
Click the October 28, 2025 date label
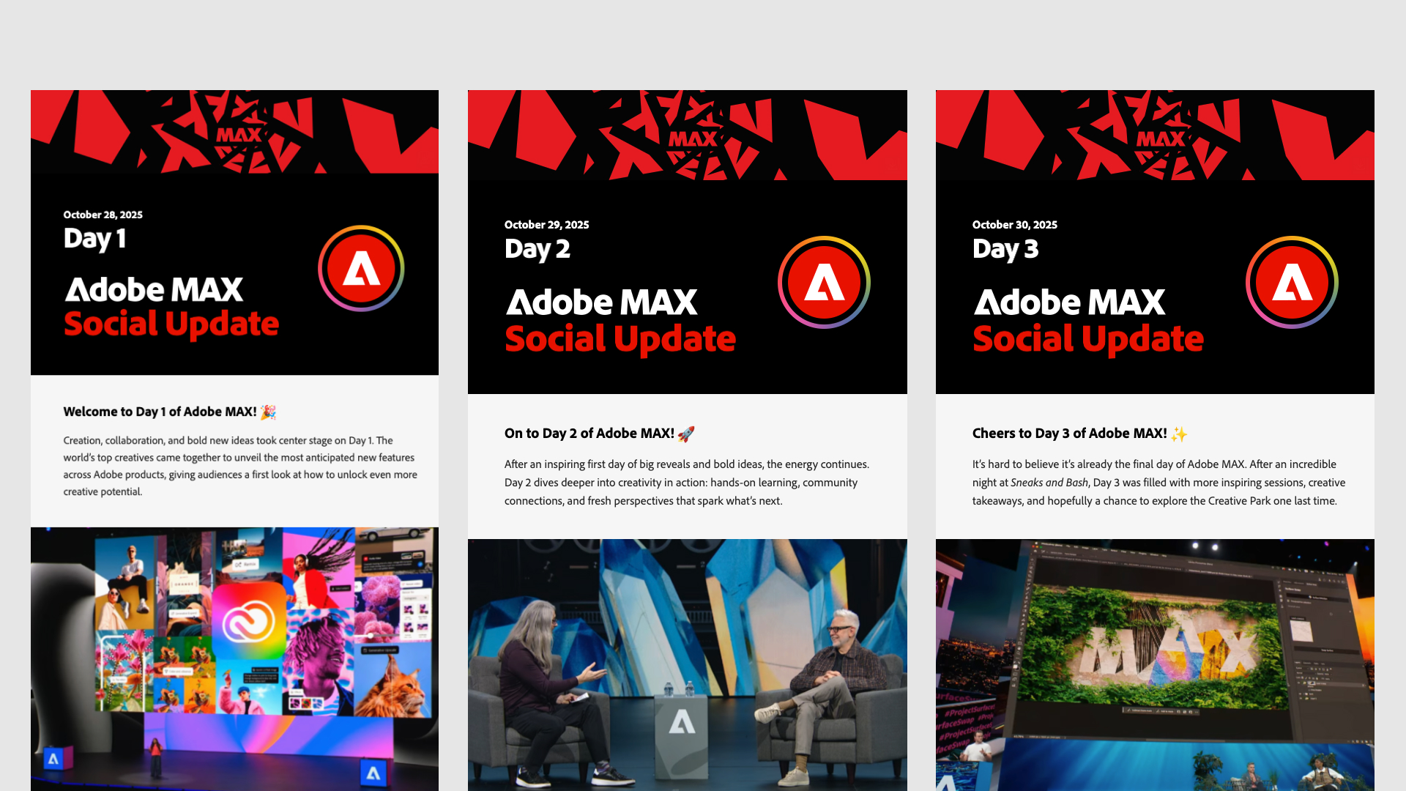[103, 215]
